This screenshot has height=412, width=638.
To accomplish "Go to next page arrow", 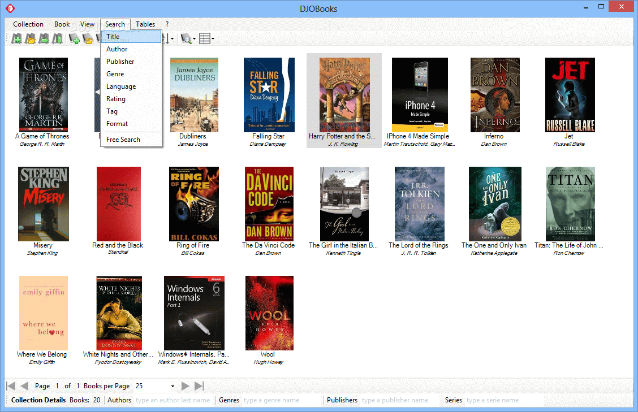I will (x=185, y=386).
